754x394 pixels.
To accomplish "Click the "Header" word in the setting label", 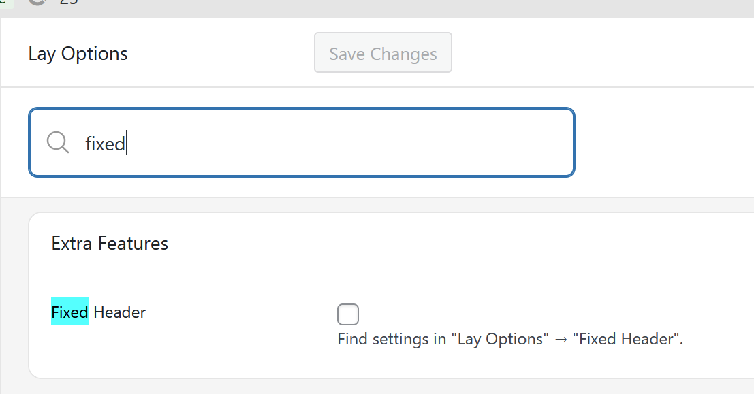I will tap(120, 312).
